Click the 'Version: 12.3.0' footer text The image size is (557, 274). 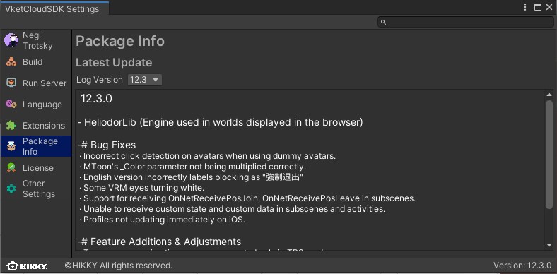pos(522,266)
